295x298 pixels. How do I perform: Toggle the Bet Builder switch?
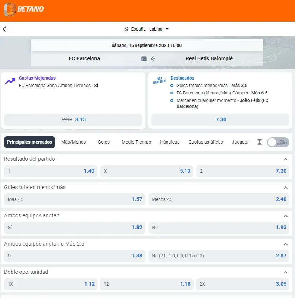(278, 142)
